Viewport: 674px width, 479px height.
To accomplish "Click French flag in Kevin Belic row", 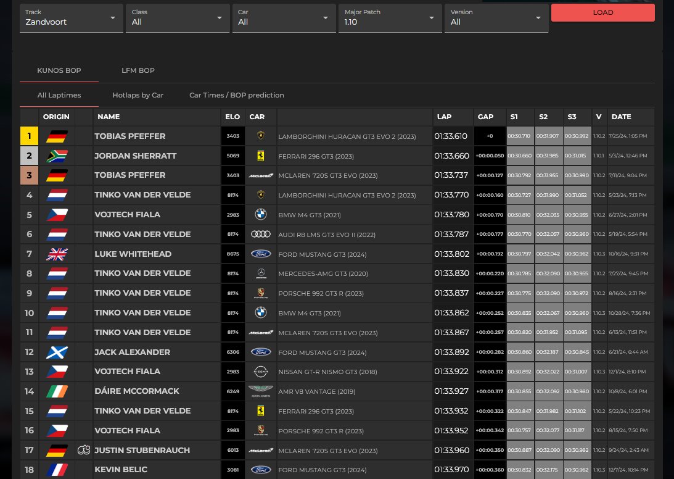I will click(57, 470).
